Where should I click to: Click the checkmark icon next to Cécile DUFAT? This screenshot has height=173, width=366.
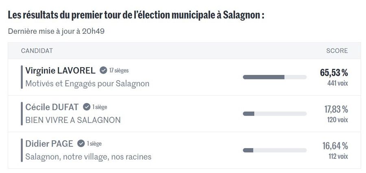point(87,107)
